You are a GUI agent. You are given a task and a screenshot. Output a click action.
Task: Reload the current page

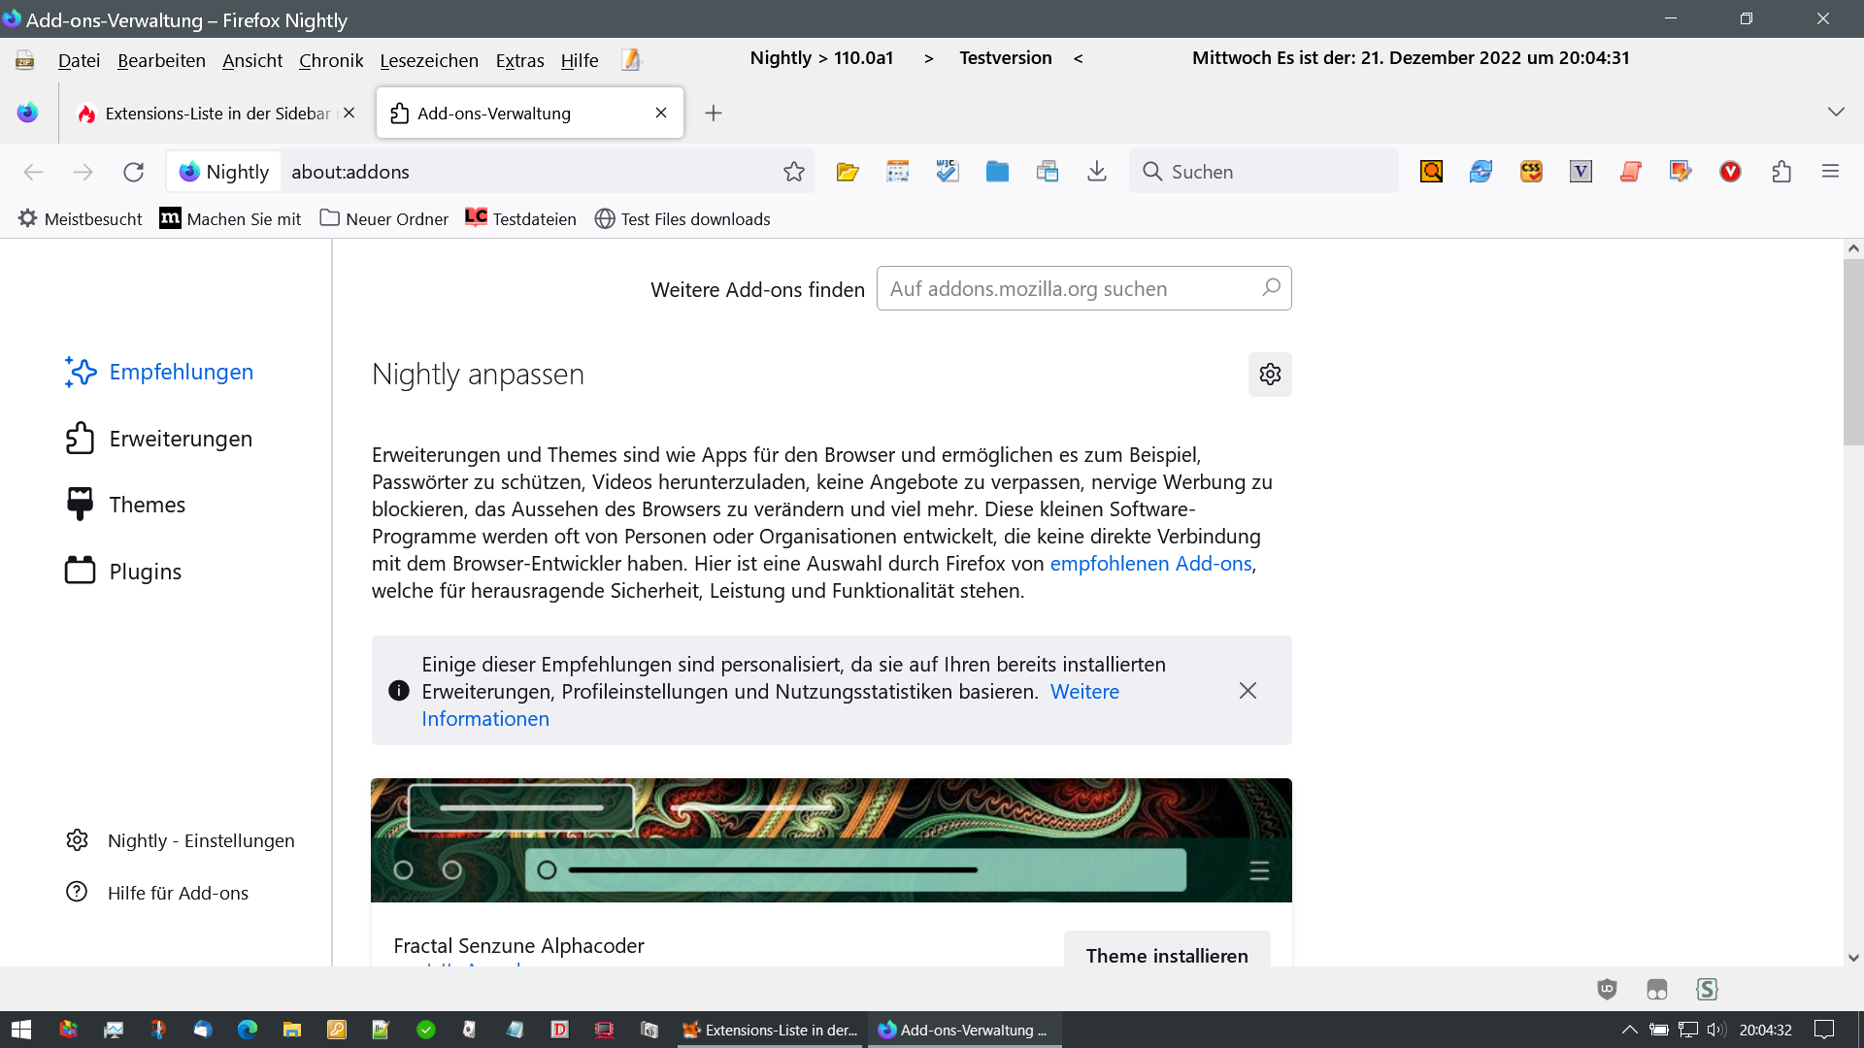(133, 172)
